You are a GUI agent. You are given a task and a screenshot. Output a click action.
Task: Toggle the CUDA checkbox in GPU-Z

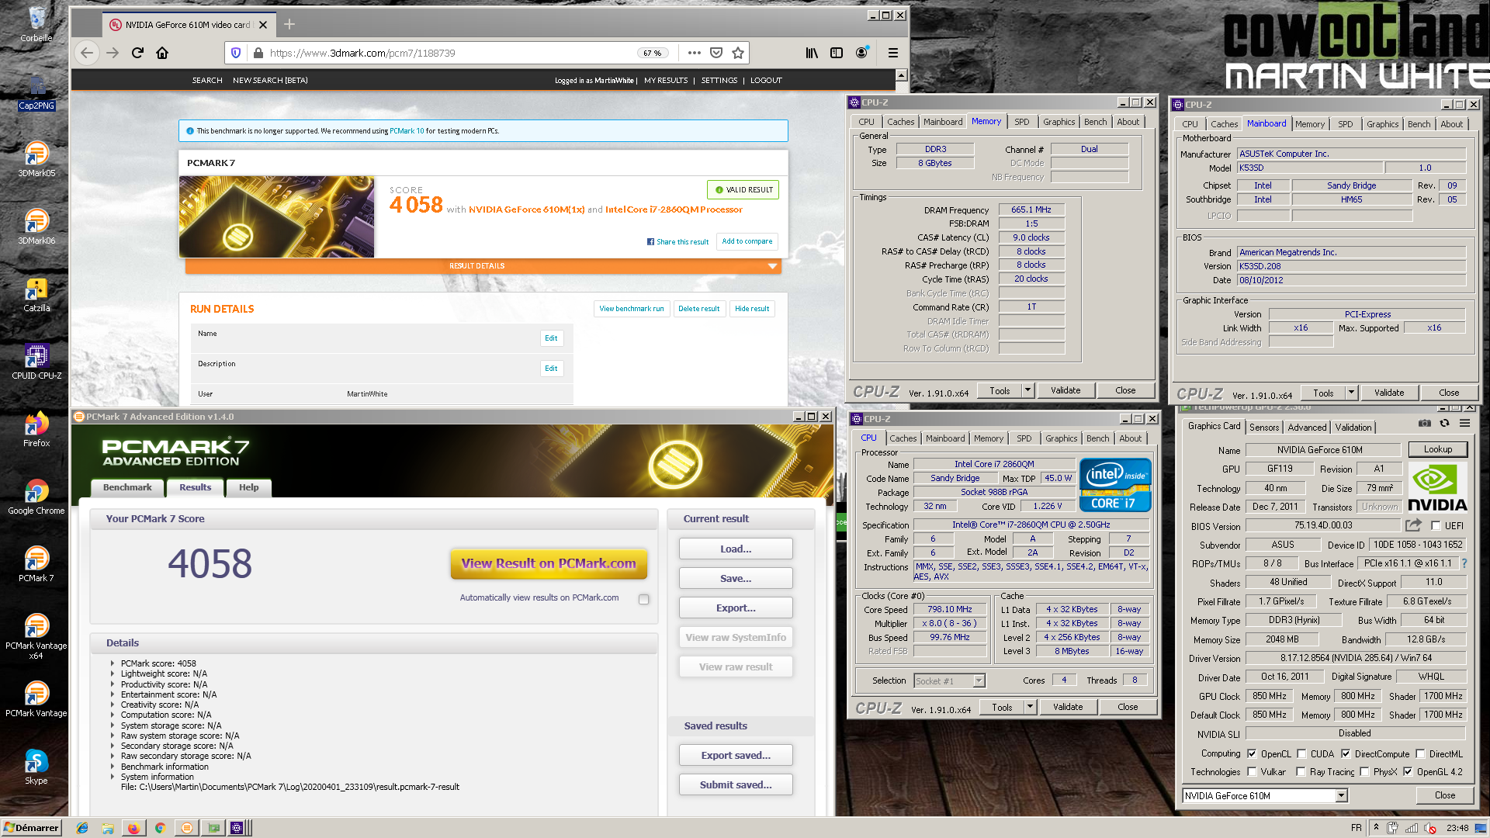point(1301,753)
